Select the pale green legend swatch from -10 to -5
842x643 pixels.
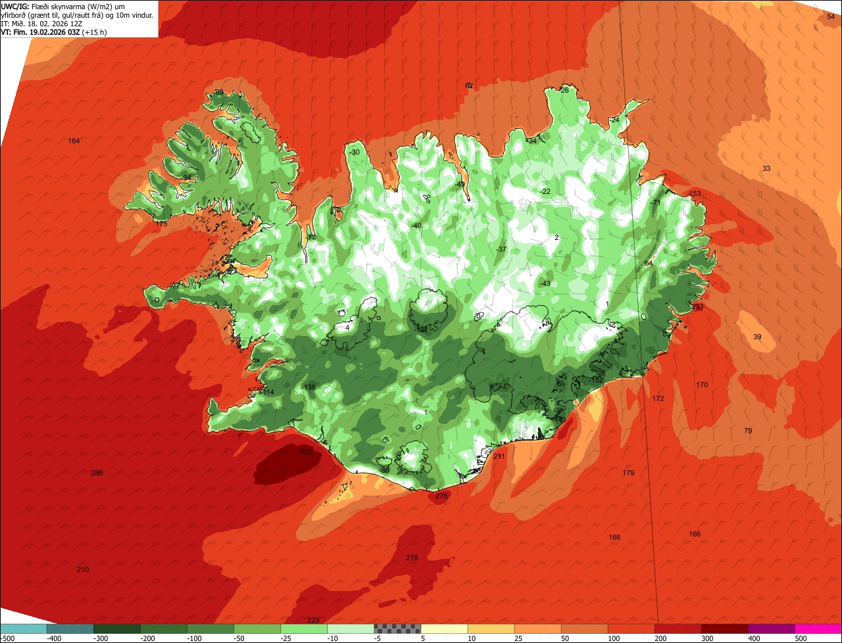(351, 629)
